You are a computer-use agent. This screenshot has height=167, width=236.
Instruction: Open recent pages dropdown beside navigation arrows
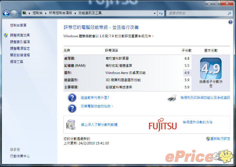coord(19,13)
